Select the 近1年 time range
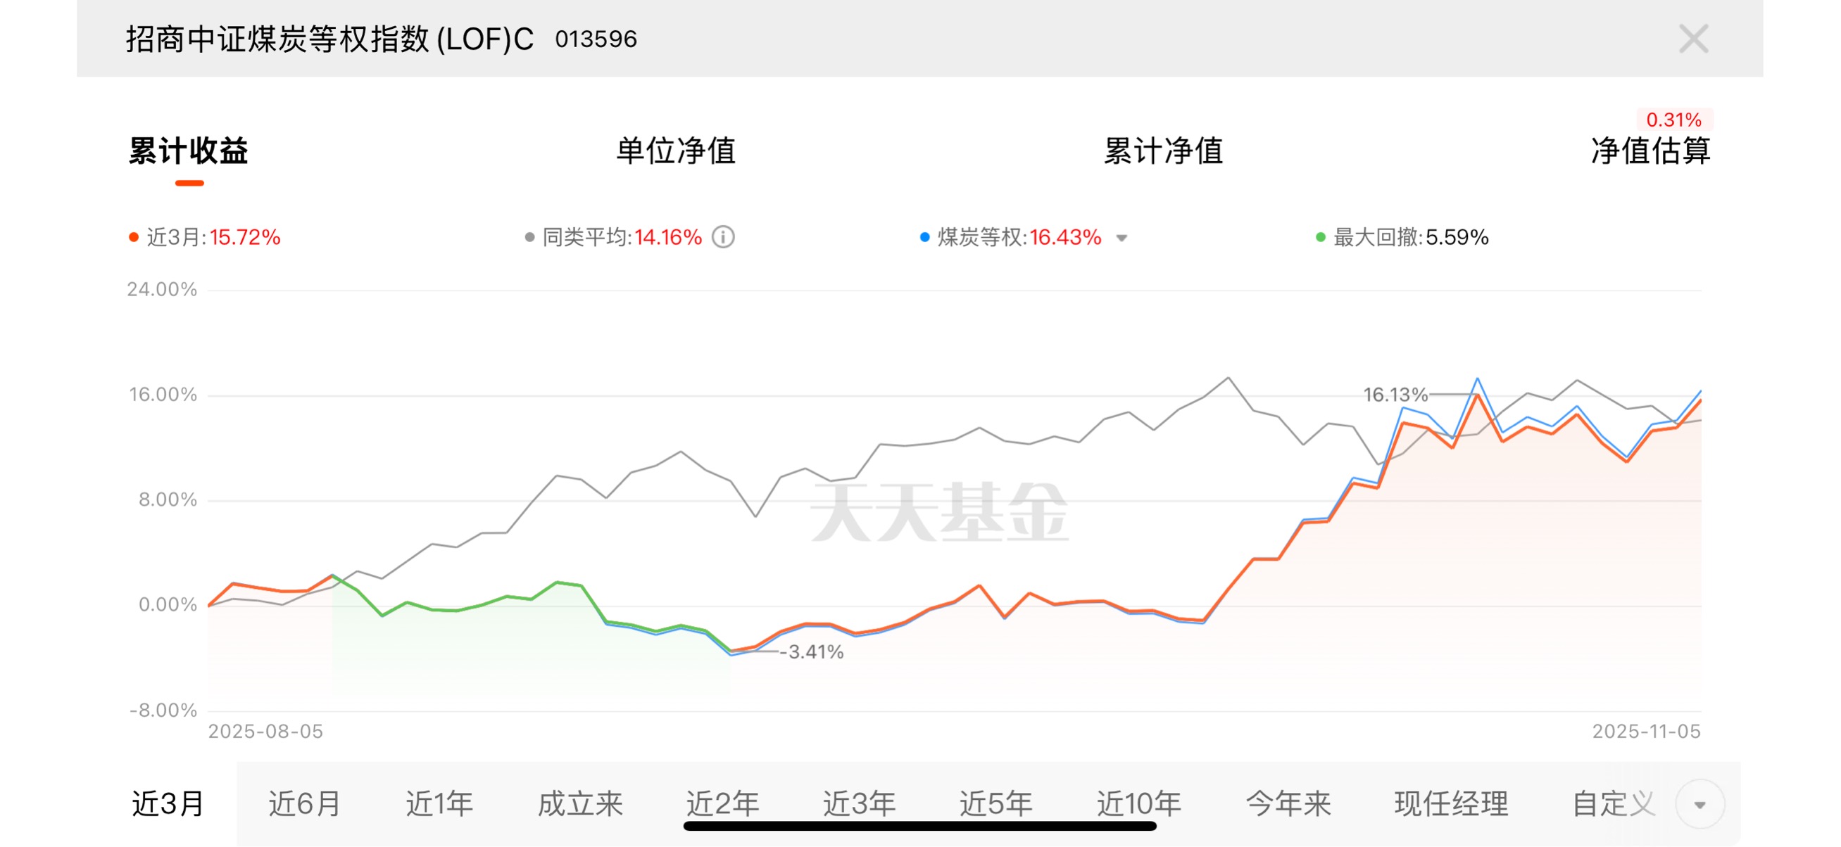 point(439,804)
